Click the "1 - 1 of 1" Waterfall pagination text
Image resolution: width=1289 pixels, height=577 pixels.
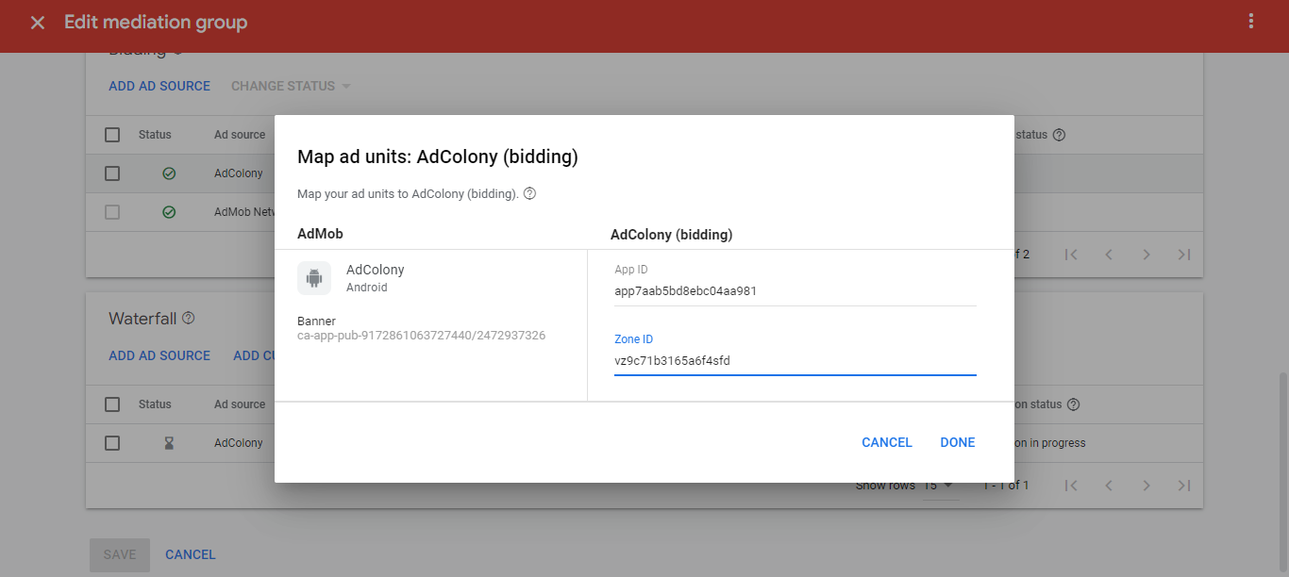[x=1006, y=486]
